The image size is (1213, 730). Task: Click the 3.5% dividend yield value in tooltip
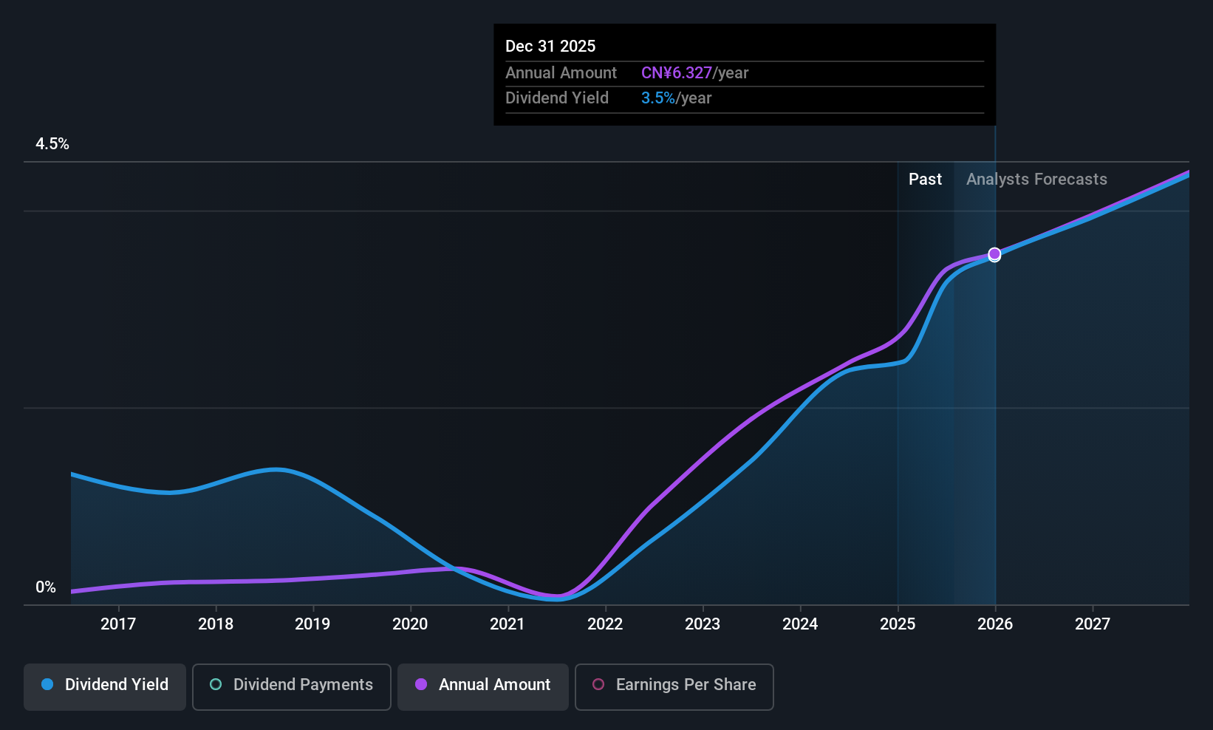(658, 98)
